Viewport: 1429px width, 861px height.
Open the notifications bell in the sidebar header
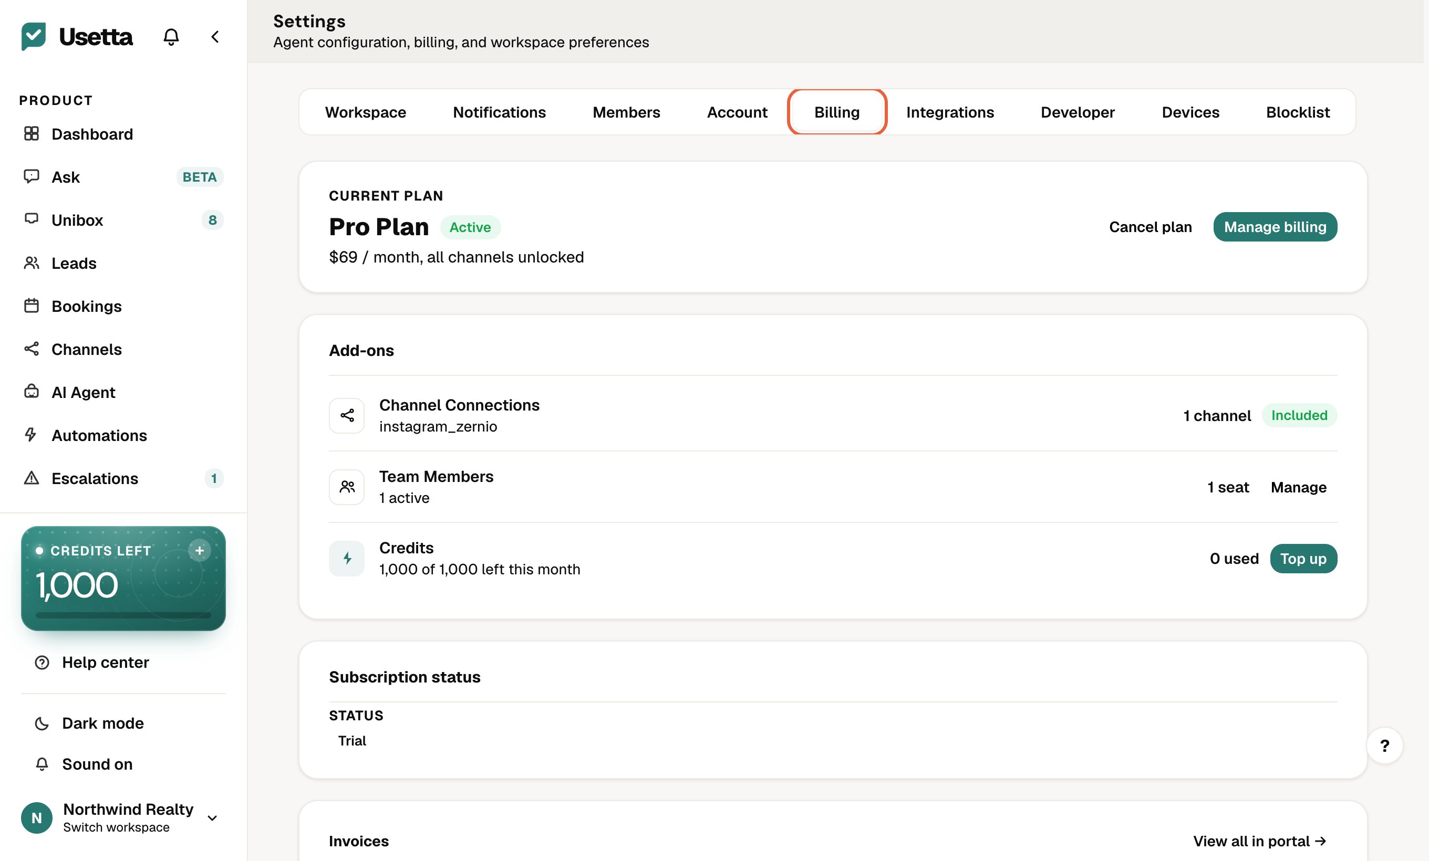[171, 37]
